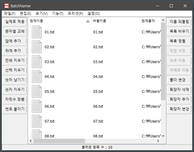
Task: Open the 파일(F) menu
Action: click(x=10, y=13)
